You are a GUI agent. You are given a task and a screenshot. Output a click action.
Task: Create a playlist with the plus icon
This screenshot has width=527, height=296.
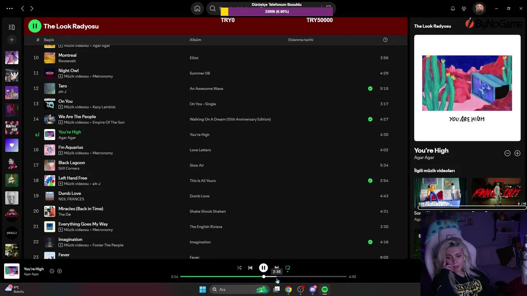(12, 40)
